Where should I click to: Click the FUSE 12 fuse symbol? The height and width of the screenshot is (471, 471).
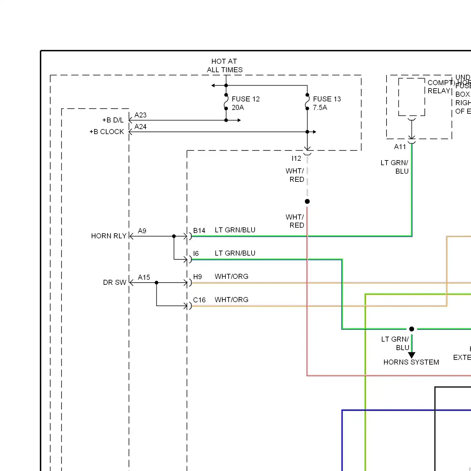(226, 102)
